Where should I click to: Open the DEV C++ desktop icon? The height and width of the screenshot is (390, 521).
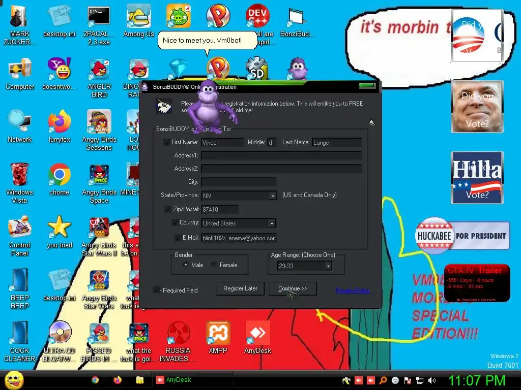pyautogui.click(x=257, y=16)
